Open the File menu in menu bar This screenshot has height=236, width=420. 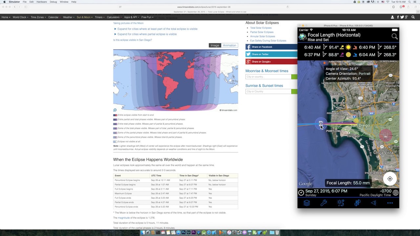pyautogui.click(x=25, y=2)
